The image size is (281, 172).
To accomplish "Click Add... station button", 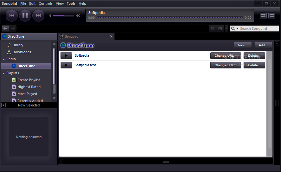I will [x=263, y=45].
